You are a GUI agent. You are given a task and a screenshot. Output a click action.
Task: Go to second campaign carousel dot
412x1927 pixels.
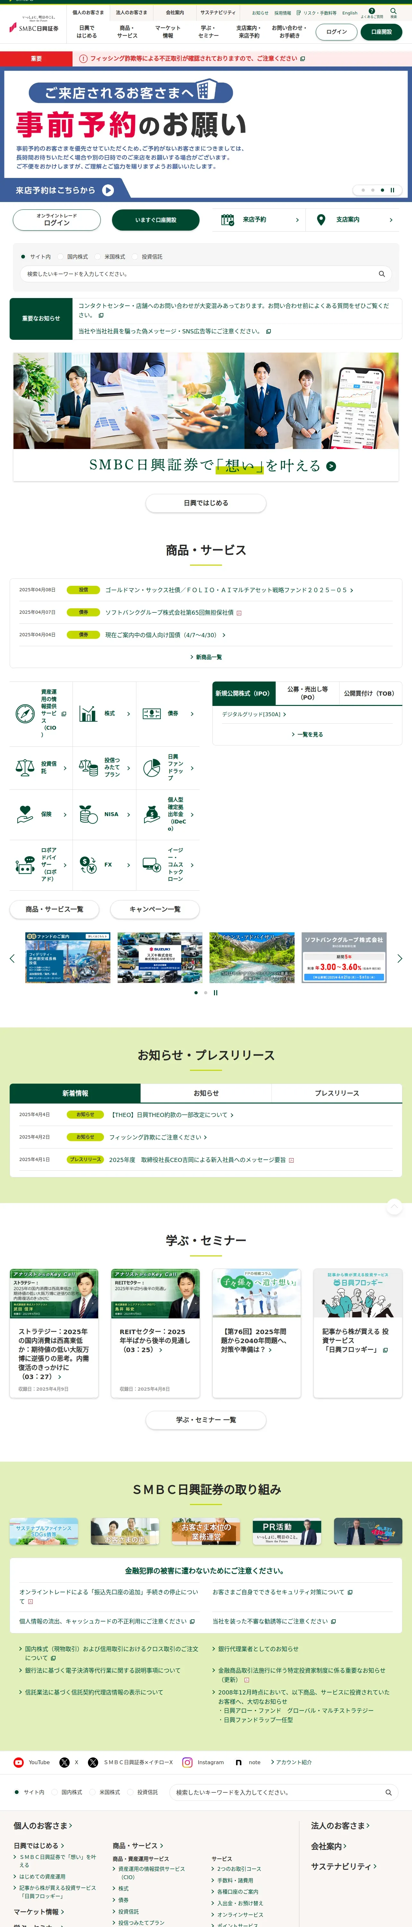tap(206, 993)
